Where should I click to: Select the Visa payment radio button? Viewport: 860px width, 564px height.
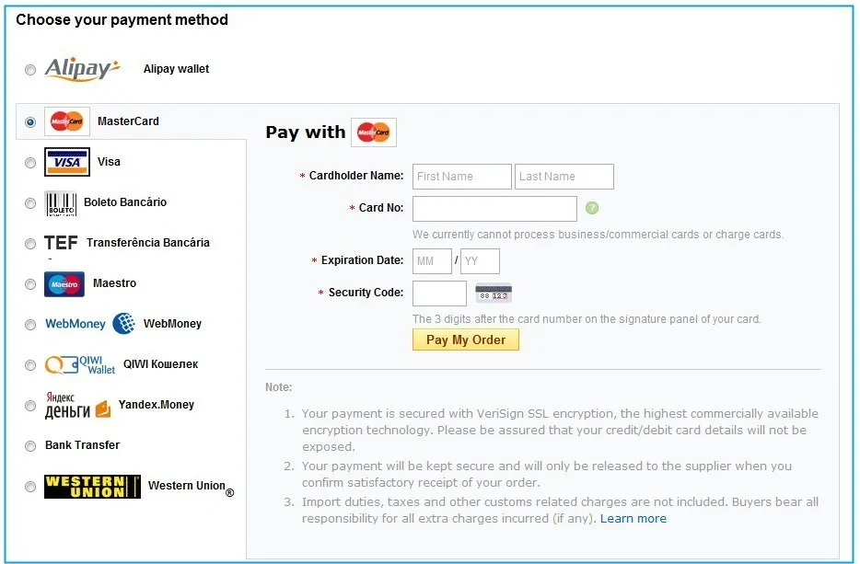pyautogui.click(x=30, y=161)
